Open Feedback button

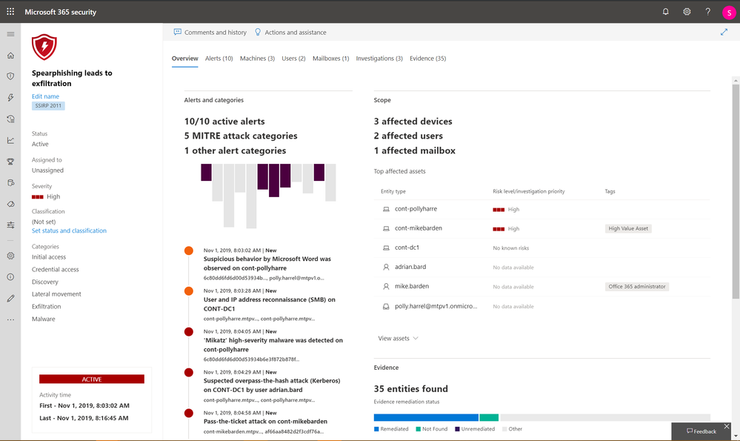[x=701, y=431]
